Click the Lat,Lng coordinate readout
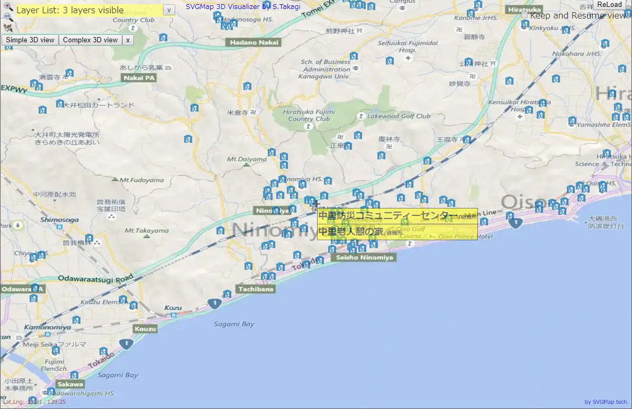The height and width of the screenshot is (409, 632). tap(34, 402)
